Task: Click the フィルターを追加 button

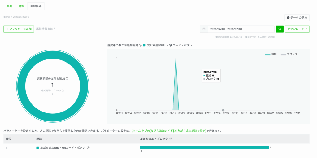Action: point(19,29)
